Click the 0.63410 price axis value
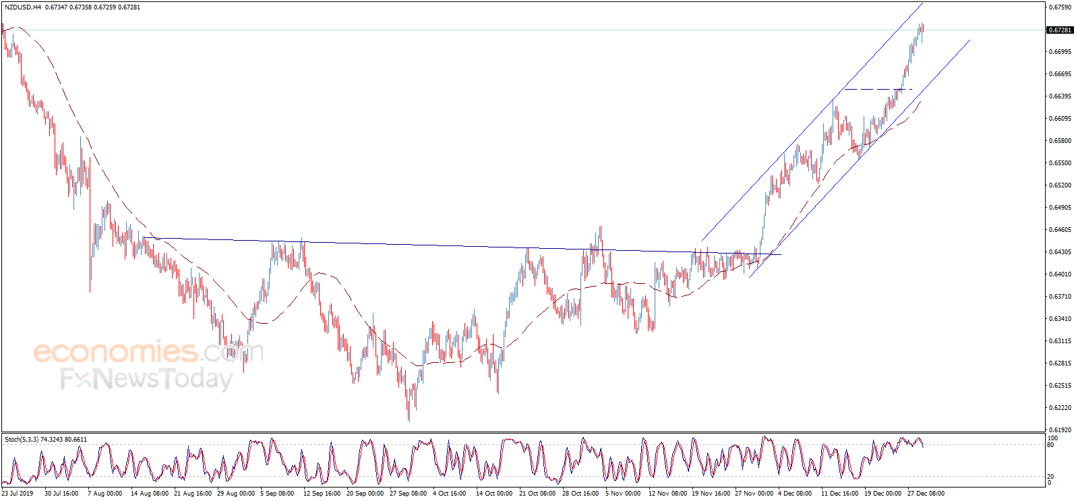The image size is (1076, 501). [1060, 319]
